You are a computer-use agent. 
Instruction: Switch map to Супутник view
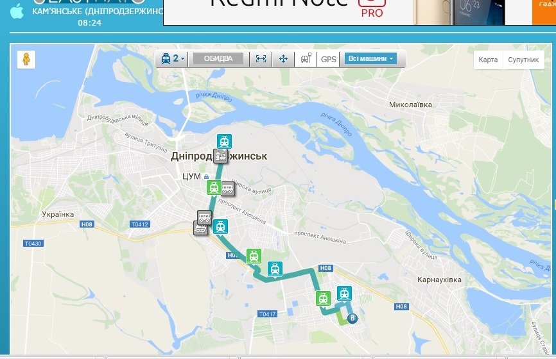523,60
